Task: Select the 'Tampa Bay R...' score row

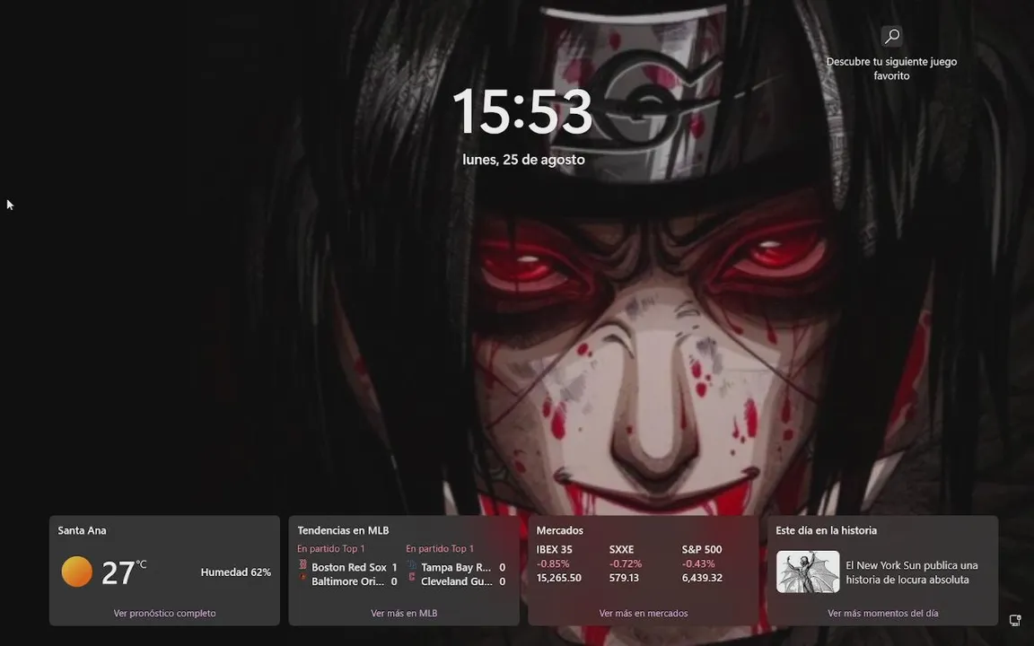Action: [456, 567]
